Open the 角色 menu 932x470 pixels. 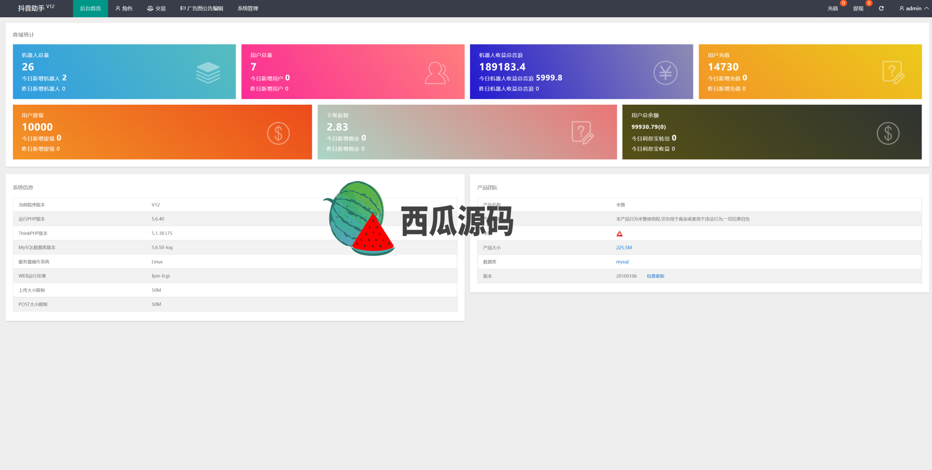pos(124,9)
